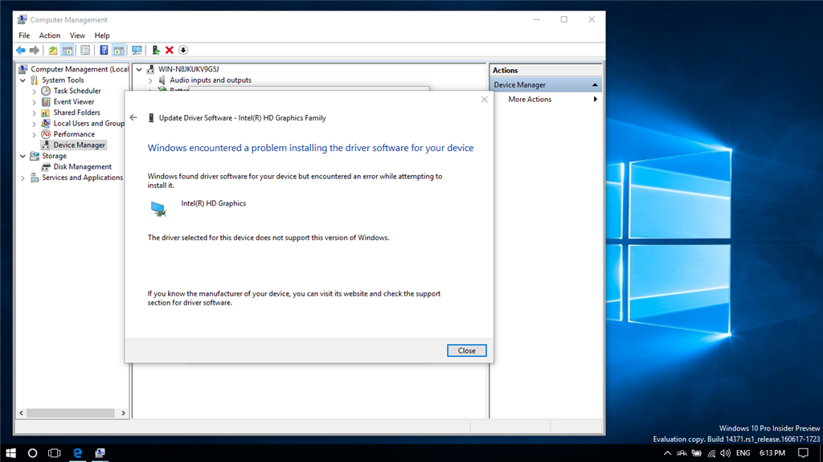Click Wi-Fi network icon in tray
The width and height of the screenshot is (823, 462).
coord(711,453)
